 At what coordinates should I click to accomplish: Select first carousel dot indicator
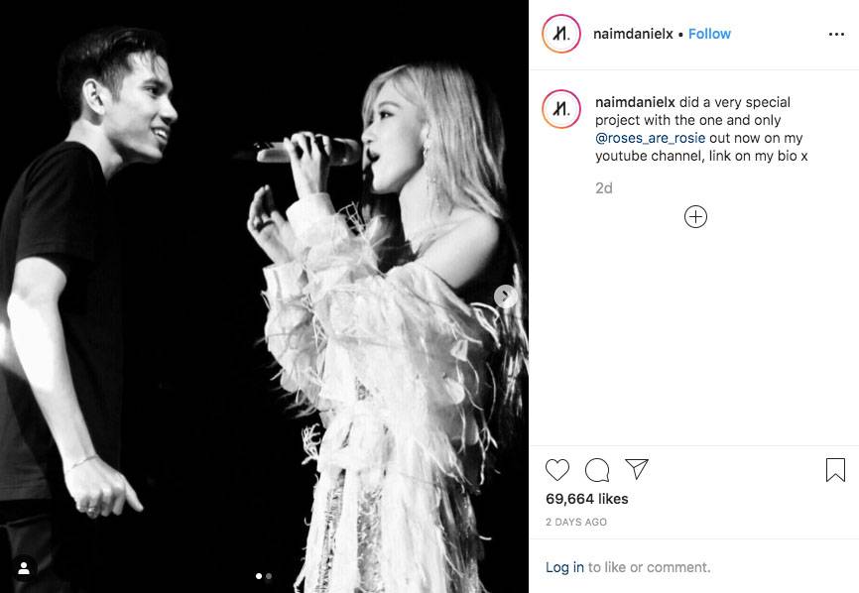pyautogui.click(x=259, y=576)
